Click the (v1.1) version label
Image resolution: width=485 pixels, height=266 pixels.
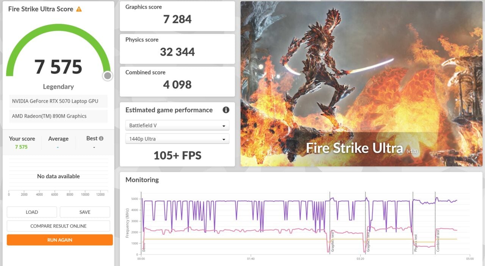pos(412,151)
